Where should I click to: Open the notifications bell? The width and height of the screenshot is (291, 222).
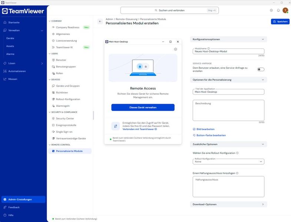click(278, 10)
